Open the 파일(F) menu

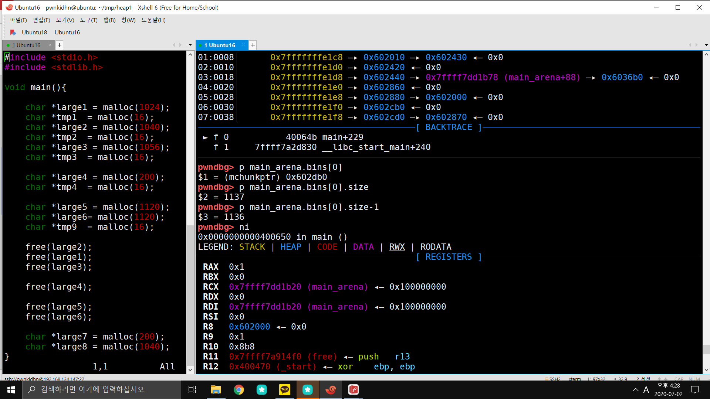[18, 20]
